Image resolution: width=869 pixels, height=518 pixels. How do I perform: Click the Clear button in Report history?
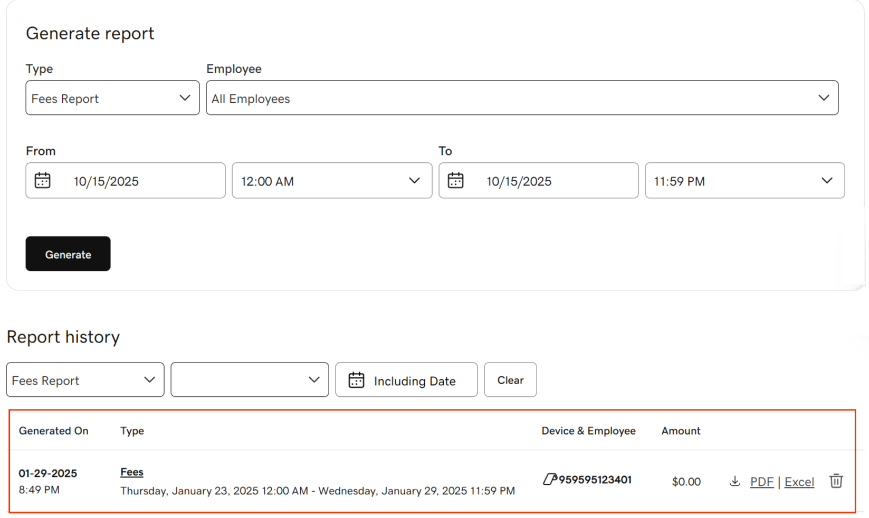click(510, 379)
